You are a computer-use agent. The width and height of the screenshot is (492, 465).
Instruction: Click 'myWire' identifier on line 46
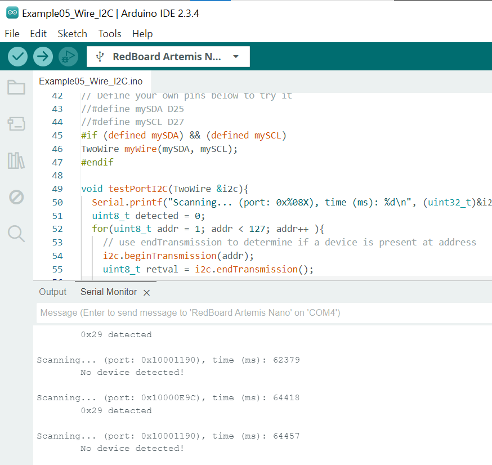[141, 149]
